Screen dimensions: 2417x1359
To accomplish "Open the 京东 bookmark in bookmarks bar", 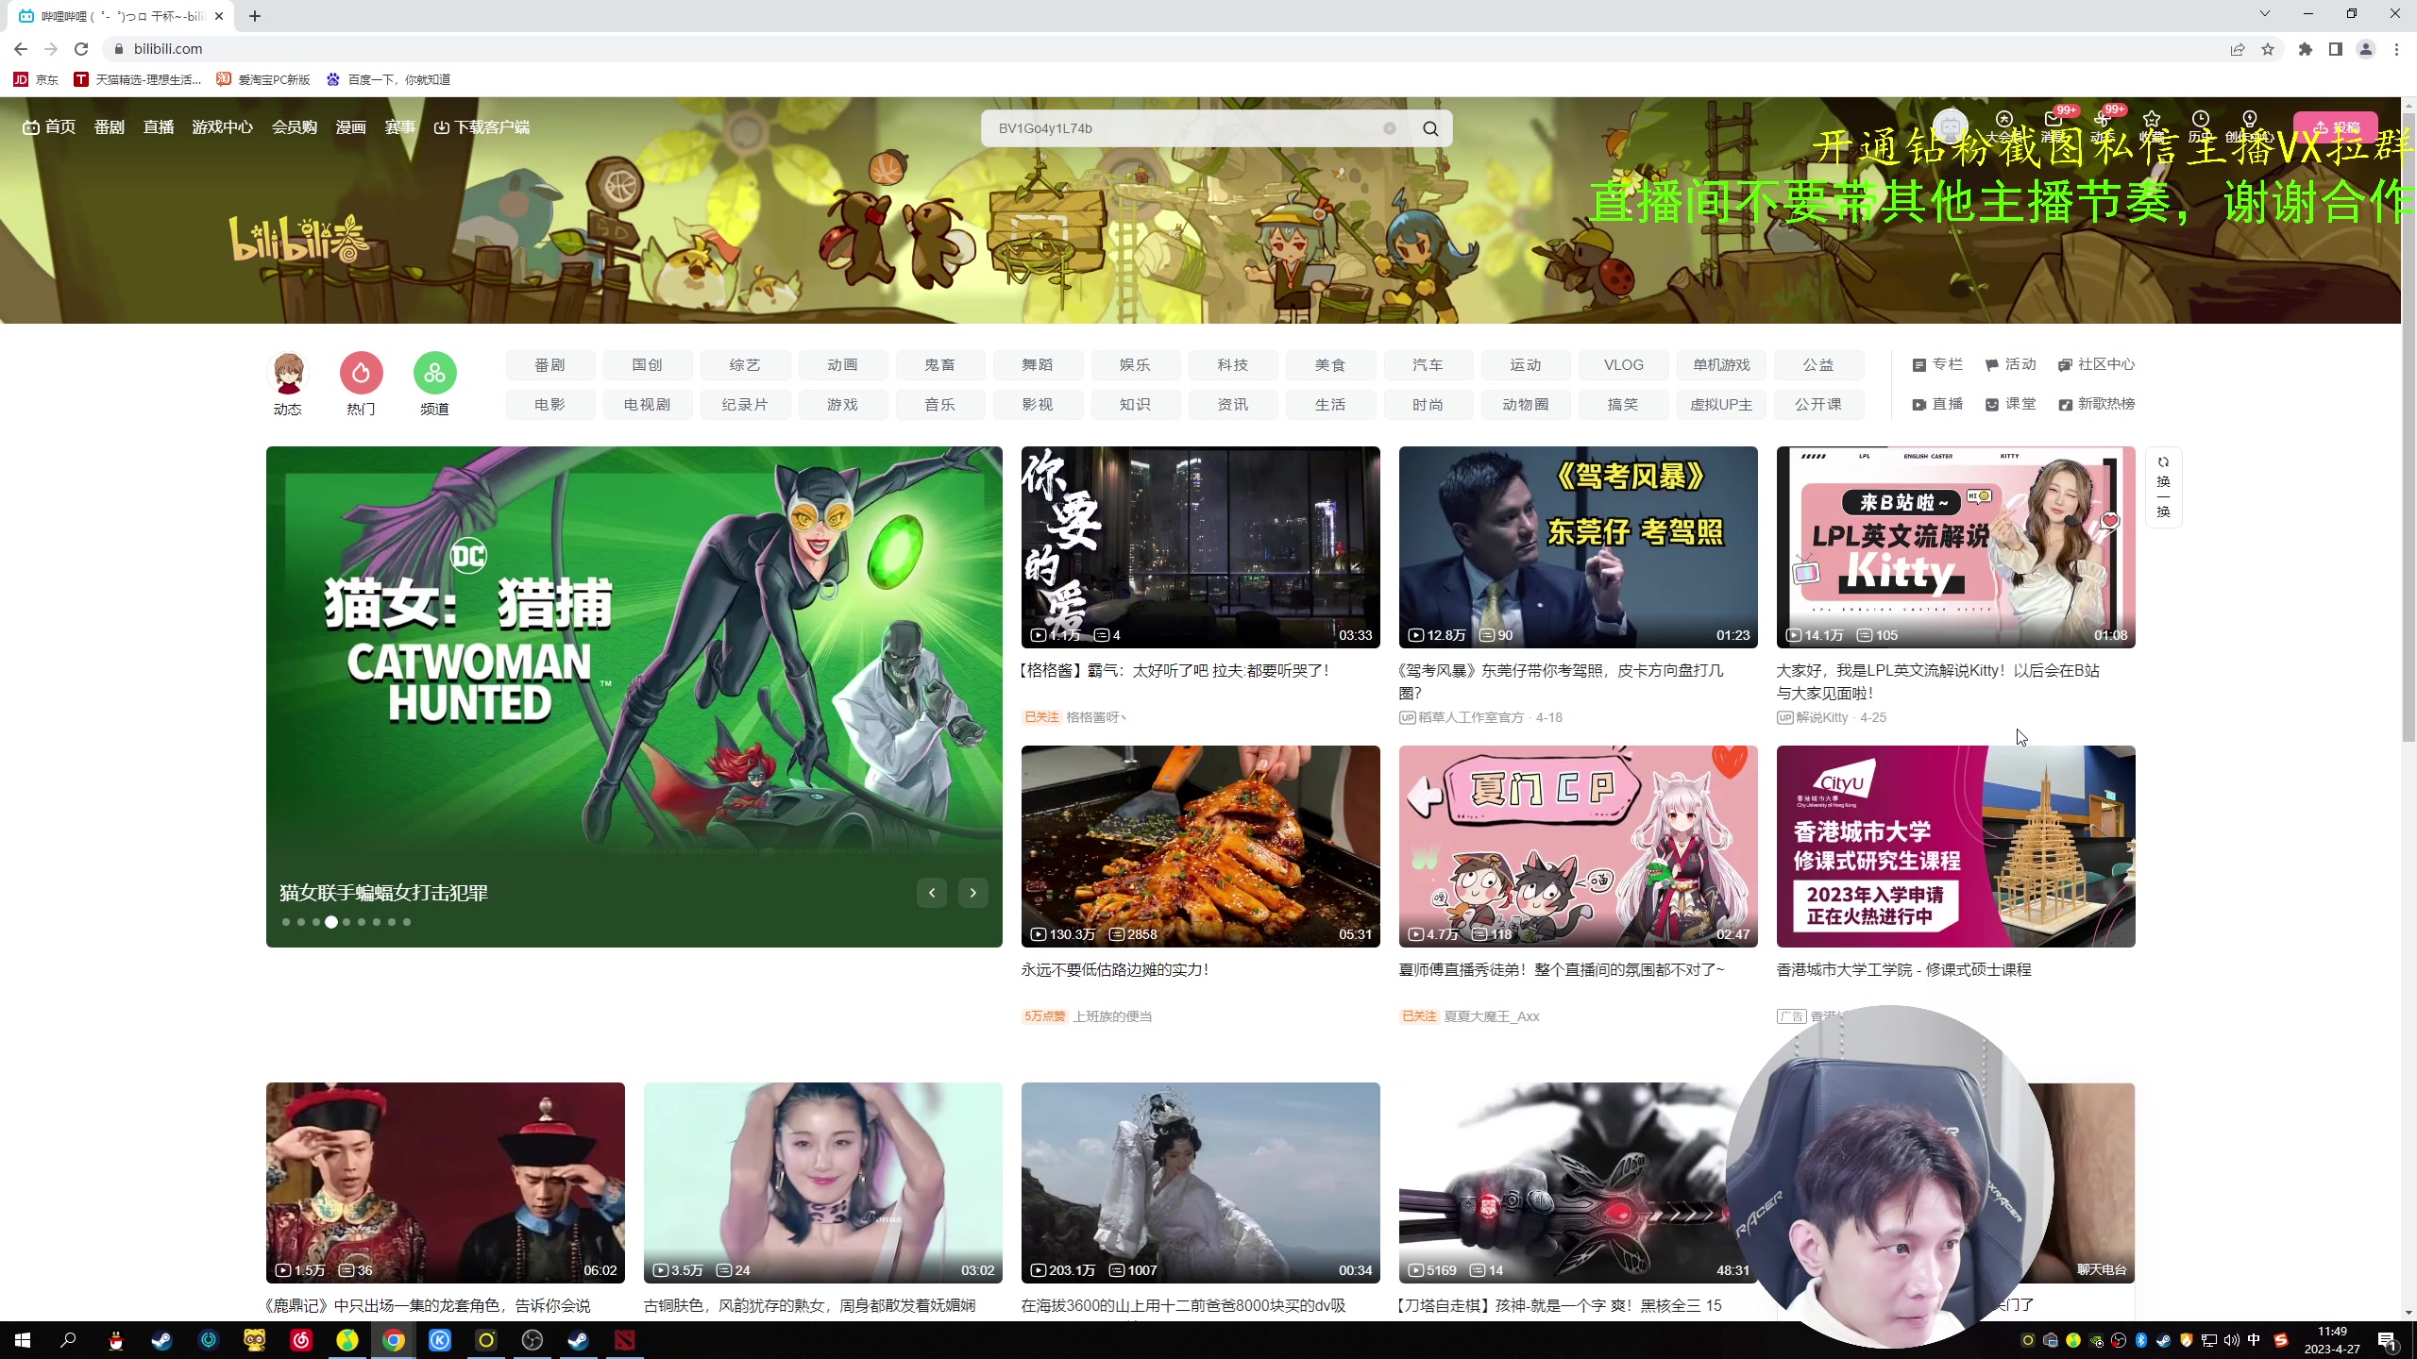I will pyautogui.click(x=36, y=80).
